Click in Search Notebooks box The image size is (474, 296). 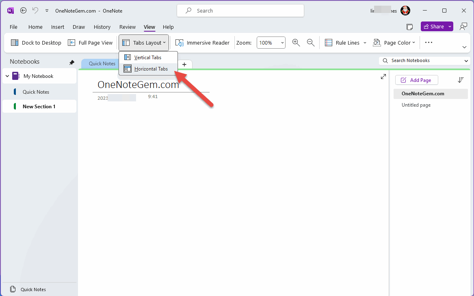pos(420,61)
